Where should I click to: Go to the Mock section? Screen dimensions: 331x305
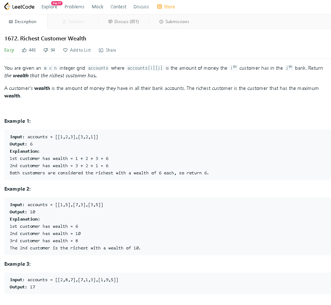tap(97, 7)
